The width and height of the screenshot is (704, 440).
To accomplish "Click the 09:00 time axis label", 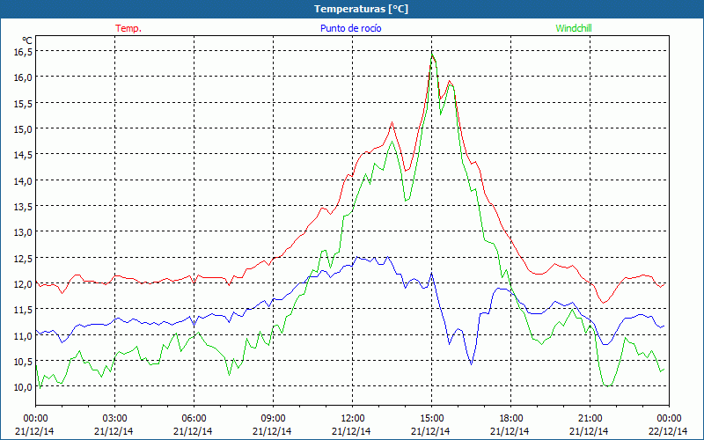I will pyautogui.click(x=273, y=419).
